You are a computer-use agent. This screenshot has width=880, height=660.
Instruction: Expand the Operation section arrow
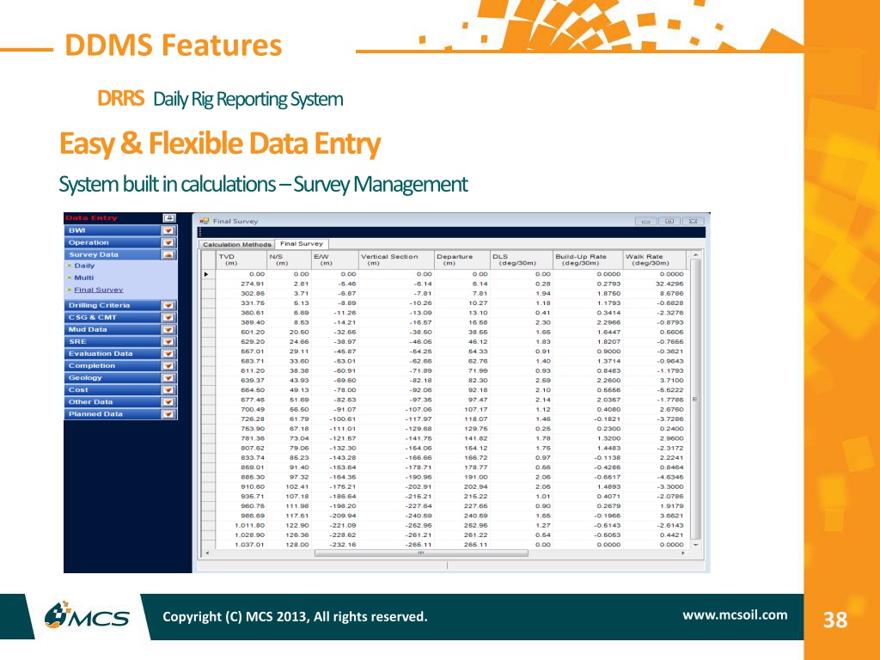[168, 242]
